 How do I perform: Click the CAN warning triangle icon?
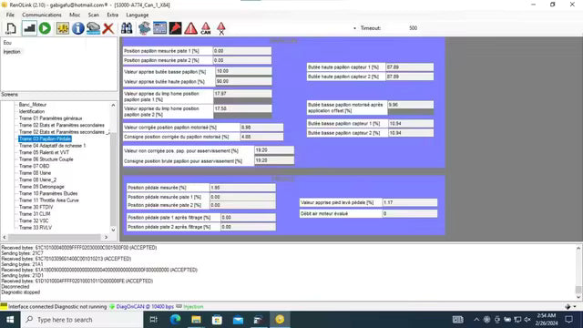click(x=206, y=28)
